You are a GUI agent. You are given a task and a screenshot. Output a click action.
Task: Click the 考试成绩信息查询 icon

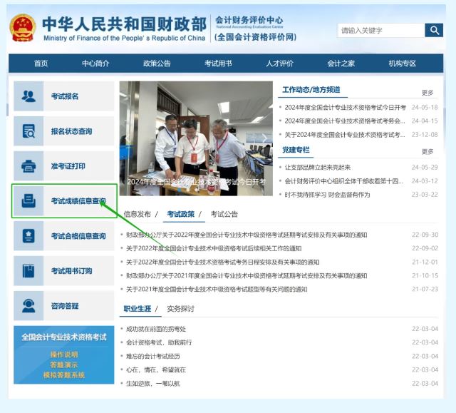coord(28,201)
